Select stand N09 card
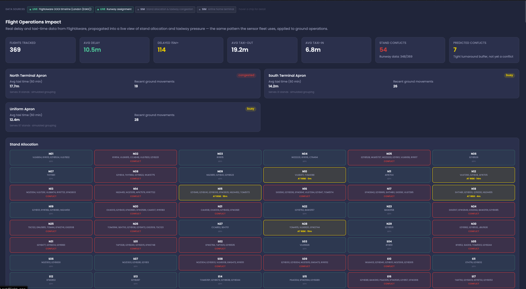Screen dimensions: 526x289 coord(220,175)
